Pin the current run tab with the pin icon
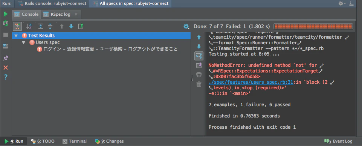Viewport: 362px width, 146px height. [x=6, y=58]
